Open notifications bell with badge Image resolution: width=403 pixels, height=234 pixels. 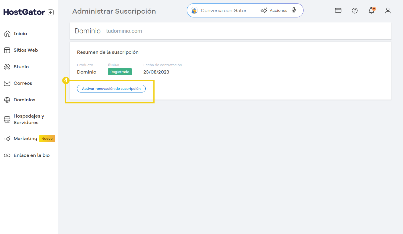[371, 11]
